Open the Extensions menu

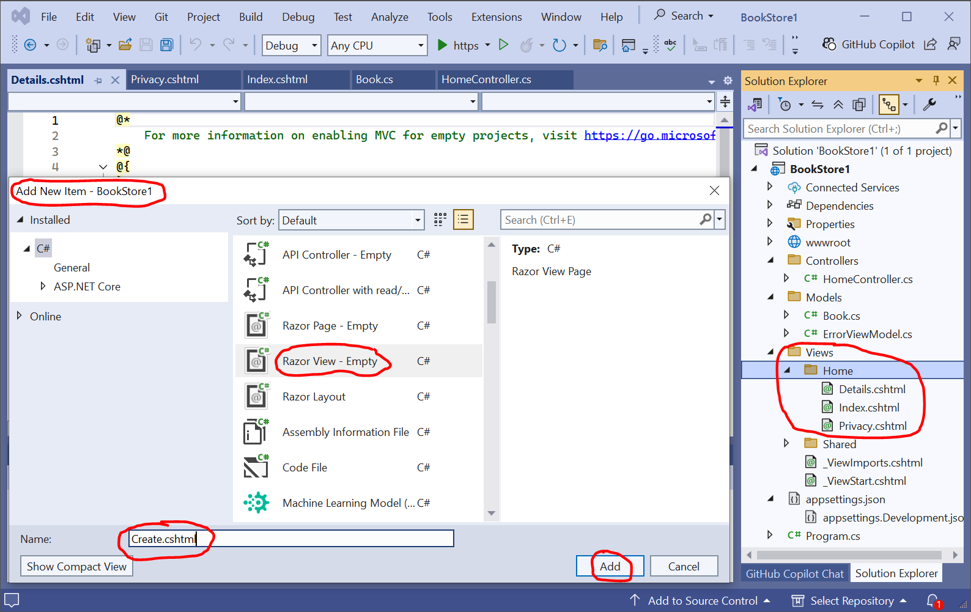tap(497, 17)
